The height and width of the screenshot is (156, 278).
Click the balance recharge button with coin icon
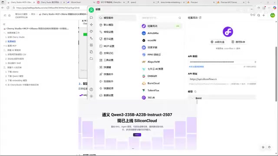pyautogui.click(x=217, y=42)
